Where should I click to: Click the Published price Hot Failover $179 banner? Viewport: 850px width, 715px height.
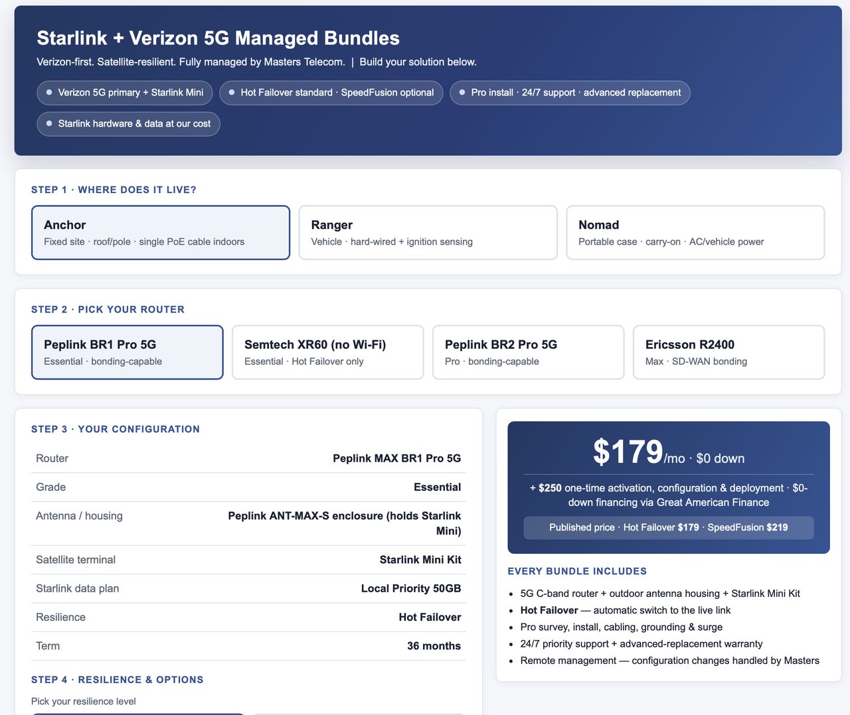[669, 528]
